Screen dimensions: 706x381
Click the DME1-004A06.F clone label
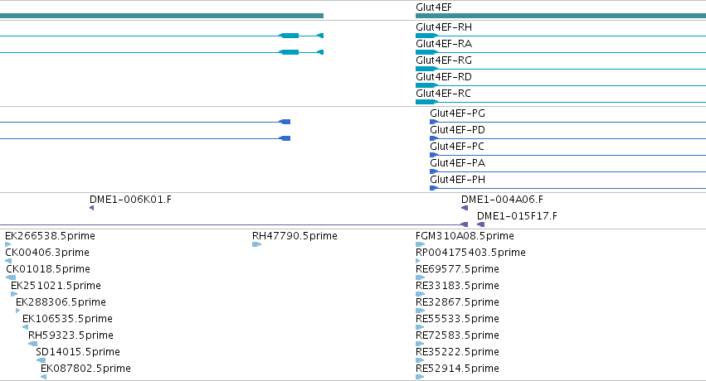(x=502, y=200)
